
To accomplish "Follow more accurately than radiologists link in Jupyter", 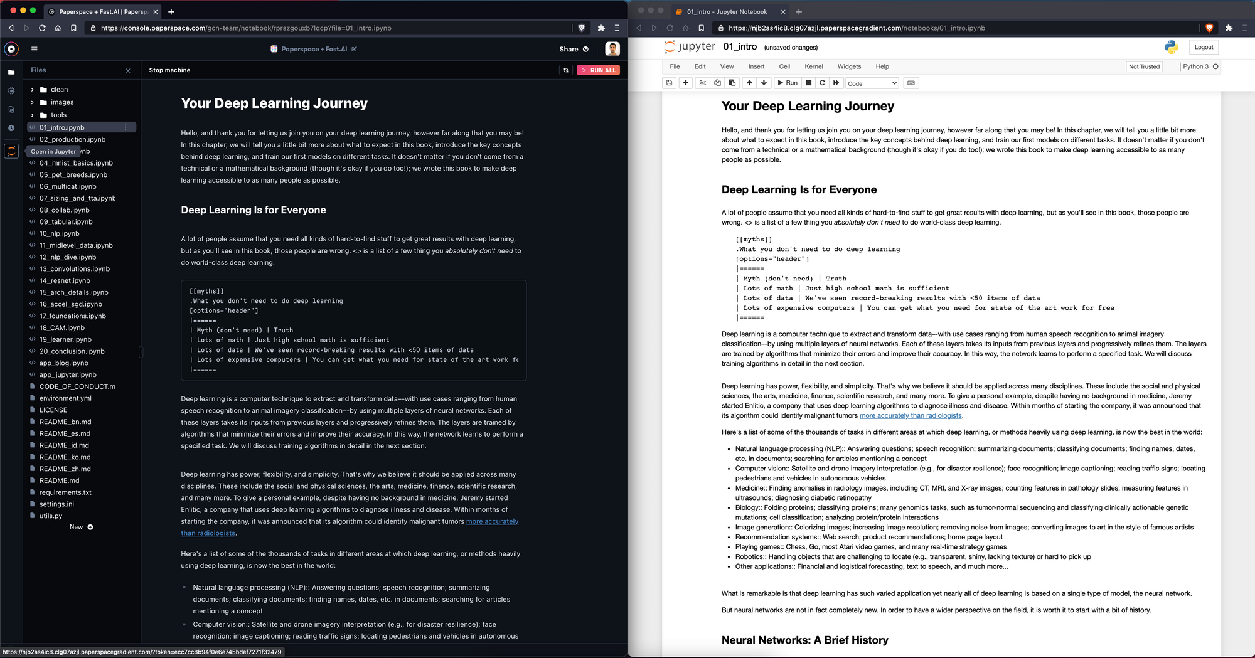I will 911,415.
